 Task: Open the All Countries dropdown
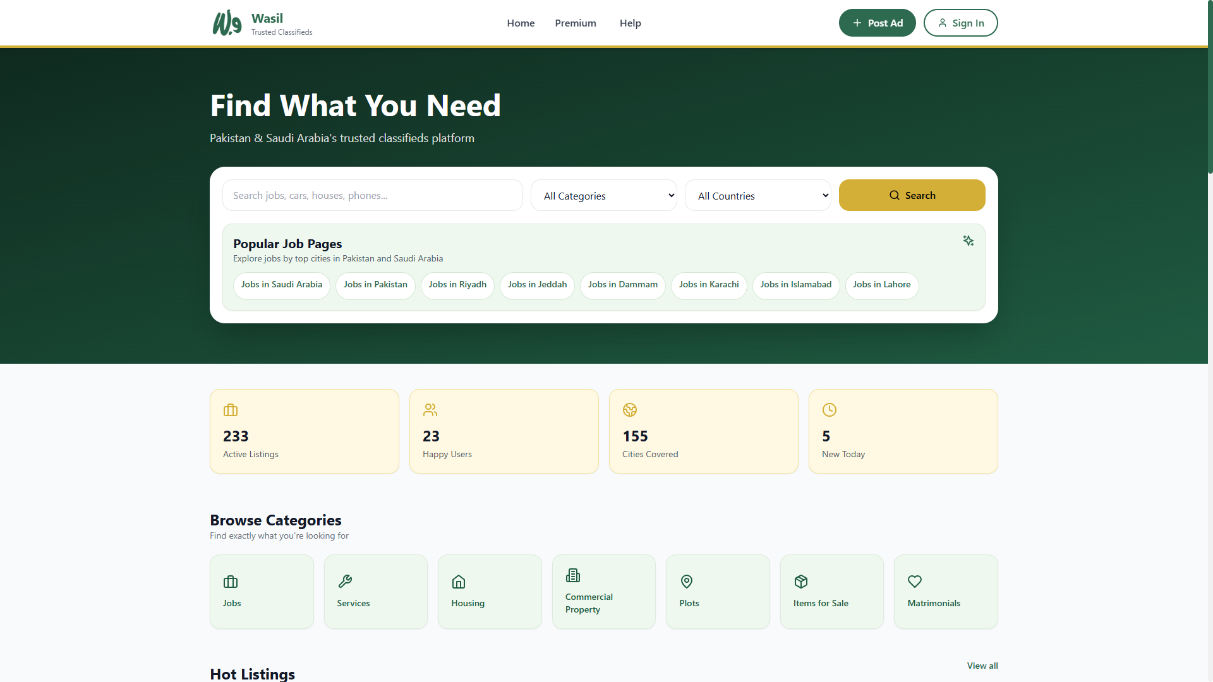point(758,196)
